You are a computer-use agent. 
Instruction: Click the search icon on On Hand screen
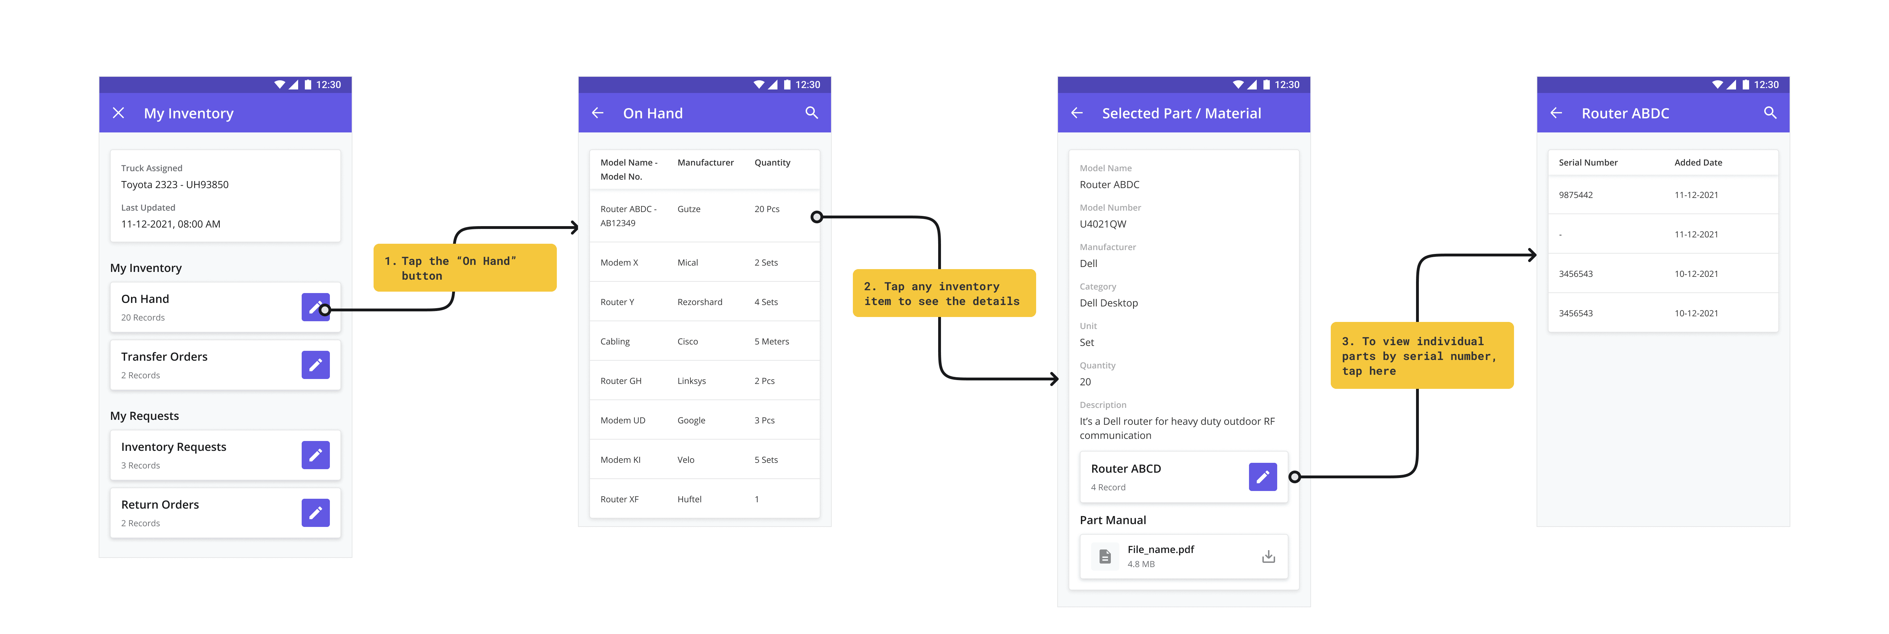pos(811,113)
